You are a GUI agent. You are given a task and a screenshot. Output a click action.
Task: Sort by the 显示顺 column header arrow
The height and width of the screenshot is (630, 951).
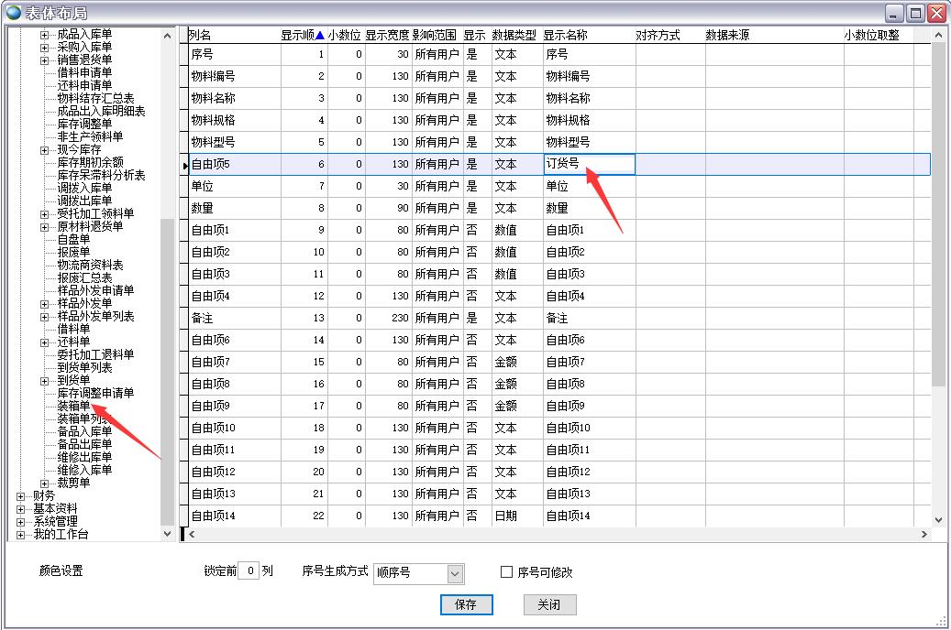coord(319,36)
